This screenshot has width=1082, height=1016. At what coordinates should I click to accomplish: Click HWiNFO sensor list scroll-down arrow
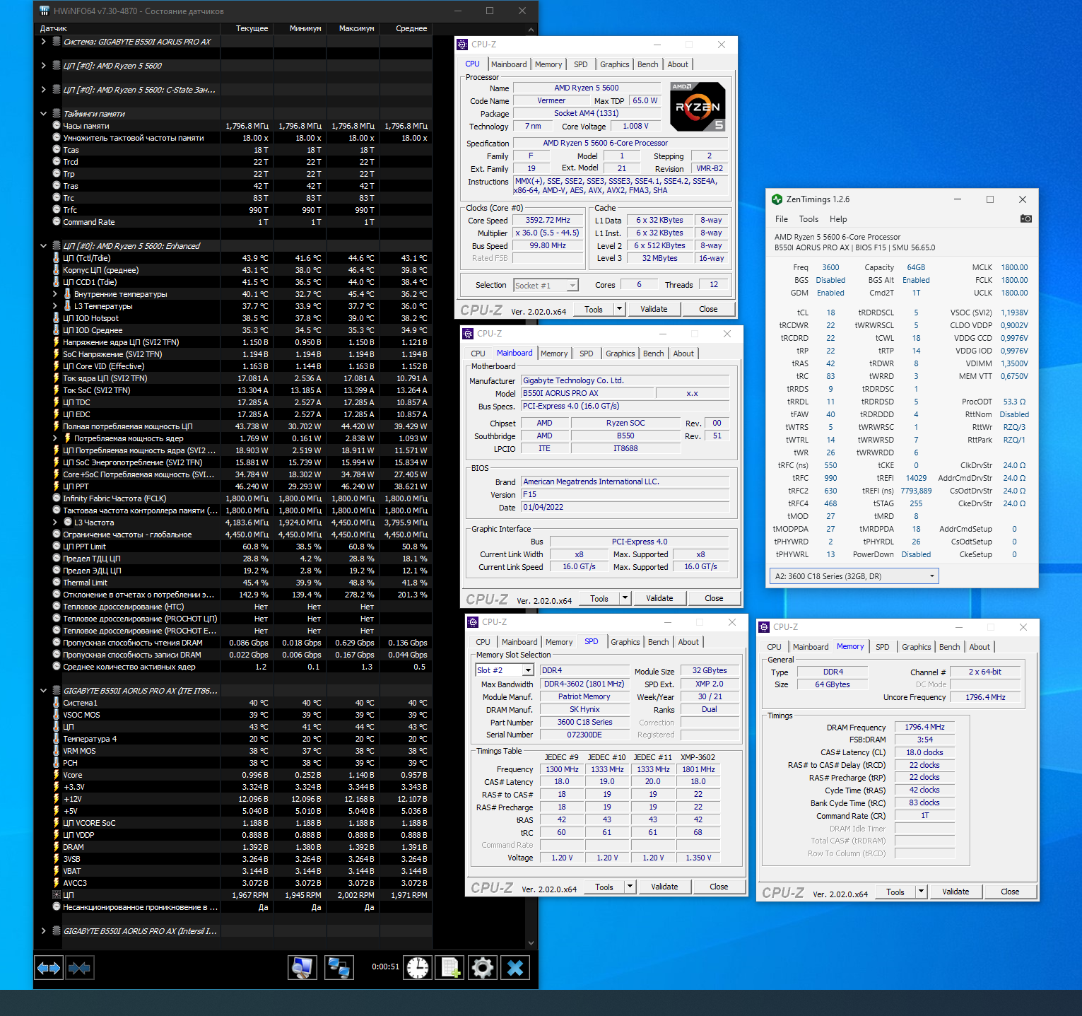(531, 943)
